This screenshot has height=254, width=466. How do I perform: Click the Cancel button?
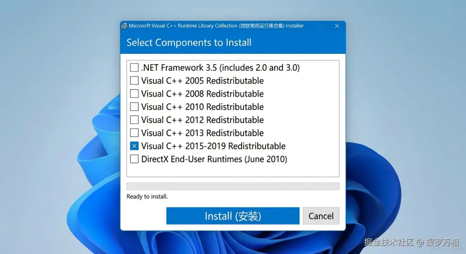pos(321,215)
